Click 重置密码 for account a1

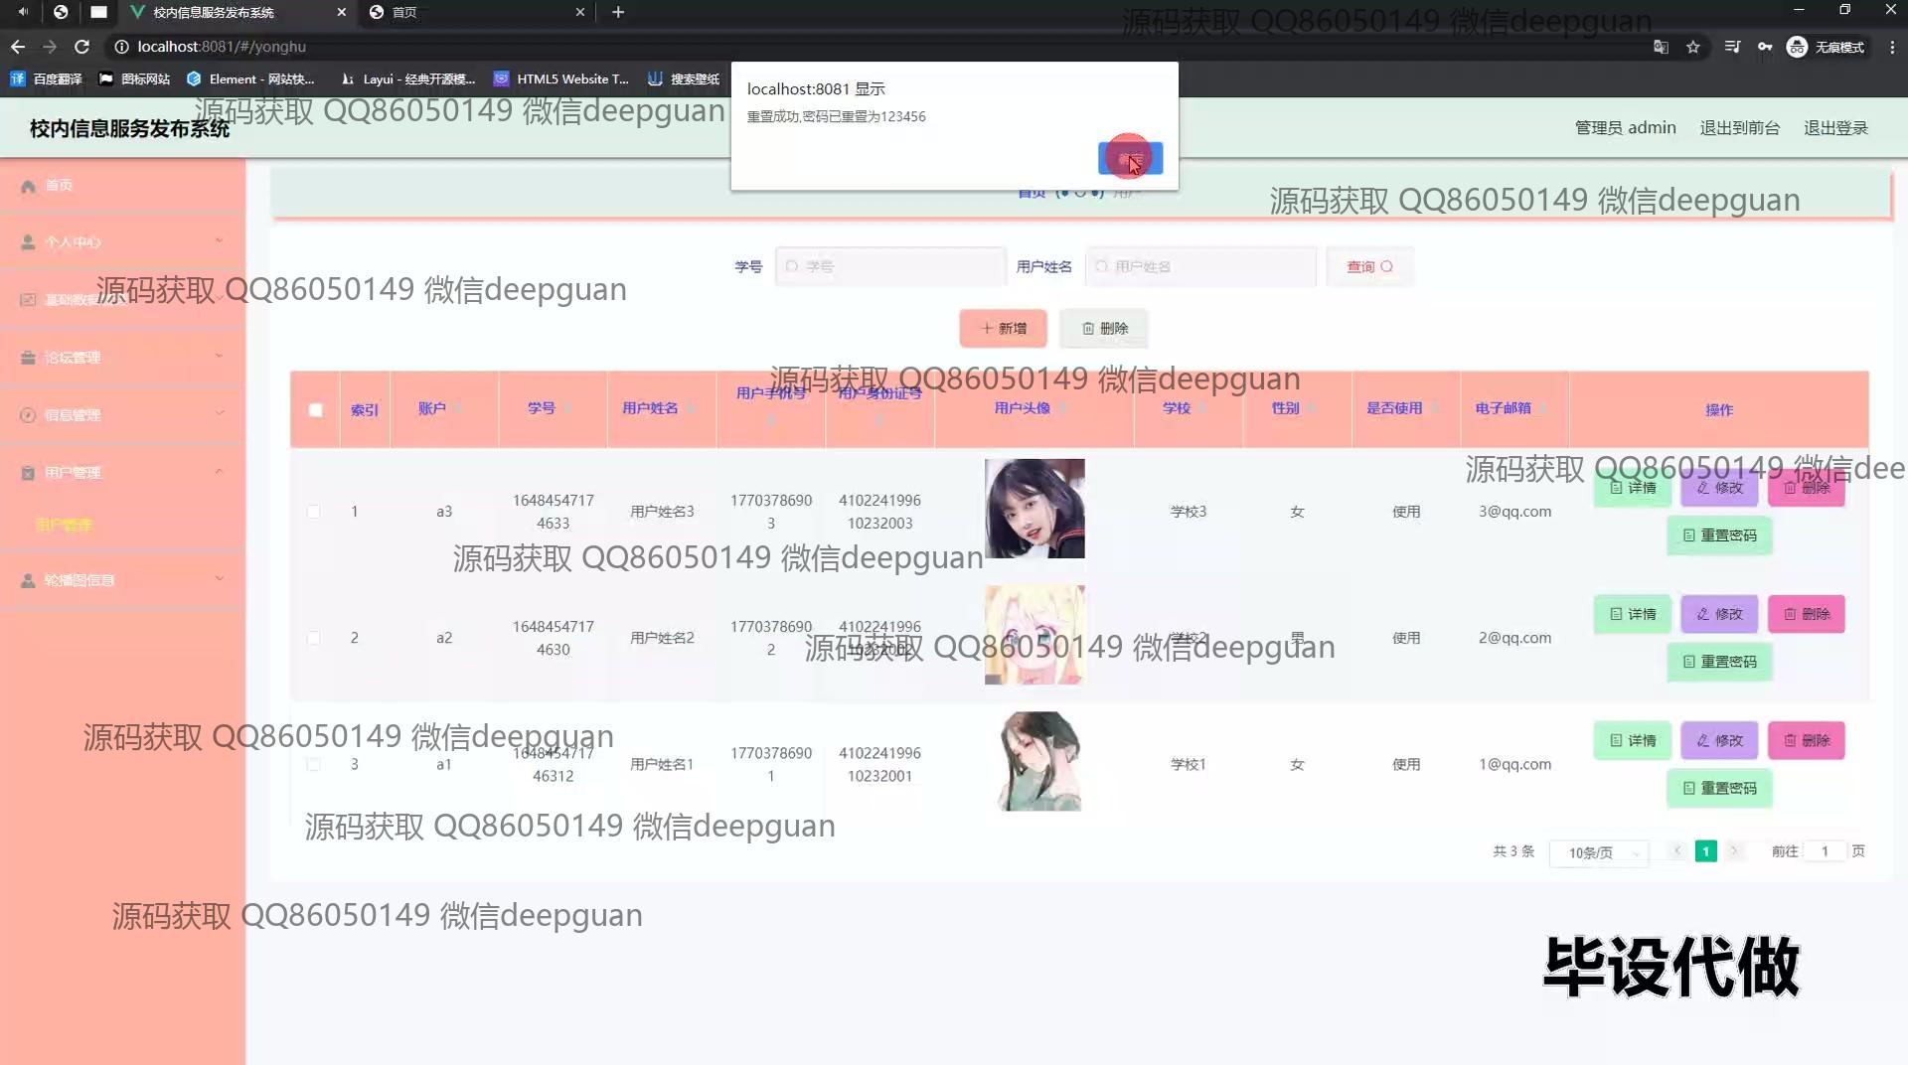coord(1719,788)
